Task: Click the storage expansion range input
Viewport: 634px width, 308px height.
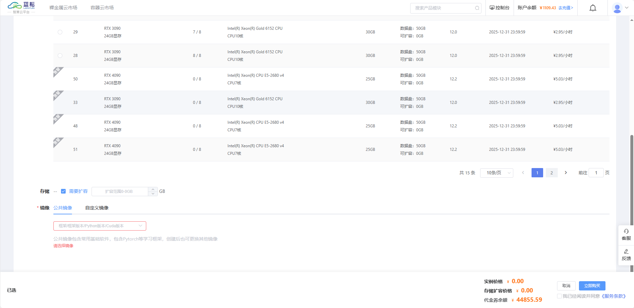Action: click(x=120, y=192)
